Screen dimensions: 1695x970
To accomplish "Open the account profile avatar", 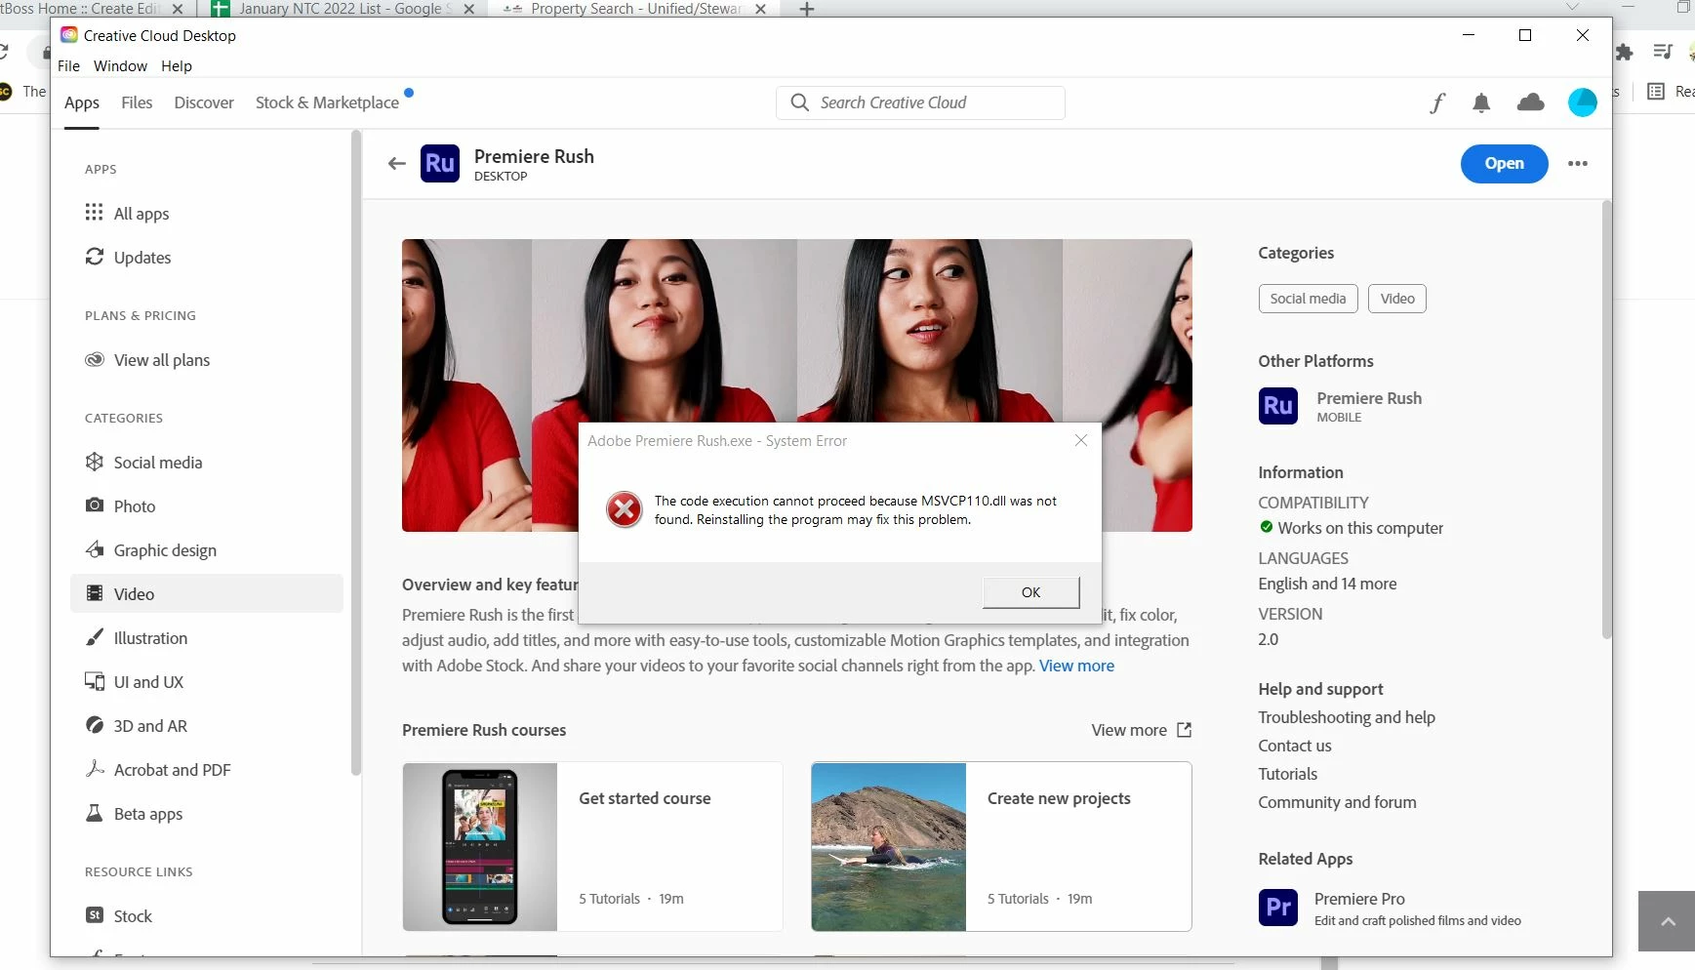I will (1582, 101).
